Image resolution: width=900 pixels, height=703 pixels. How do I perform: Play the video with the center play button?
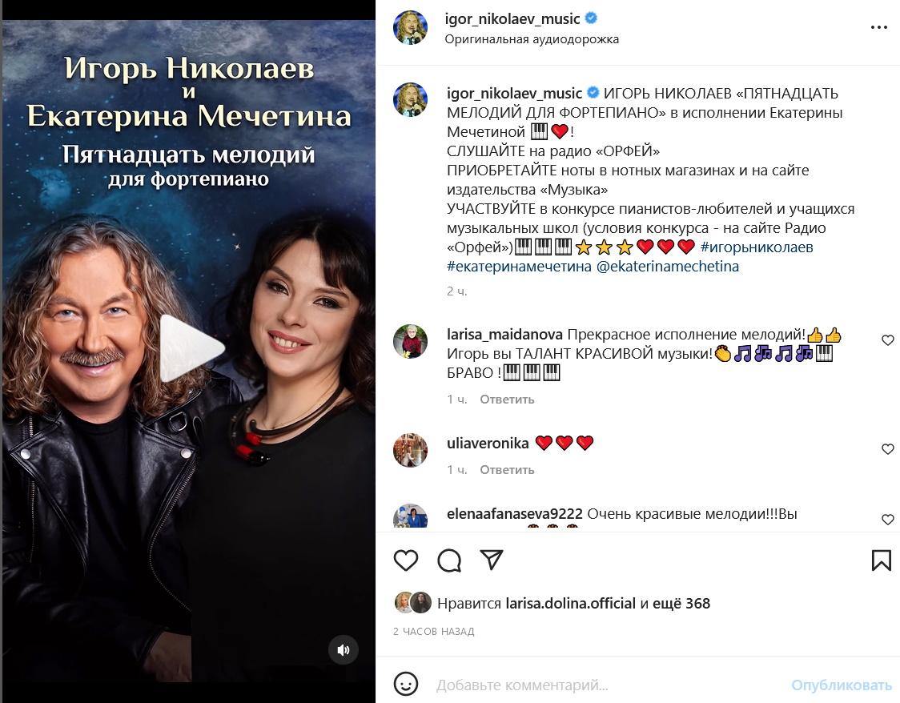click(x=191, y=347)
